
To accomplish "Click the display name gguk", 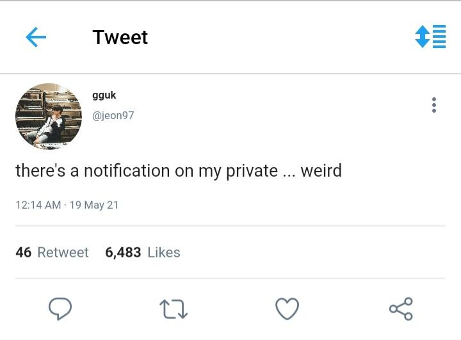I will (104, 95).
